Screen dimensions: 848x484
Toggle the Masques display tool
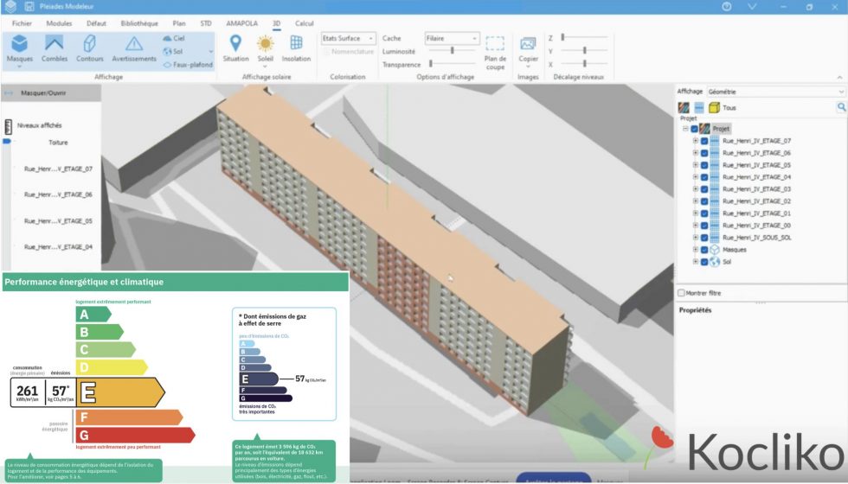click(19, 48)
